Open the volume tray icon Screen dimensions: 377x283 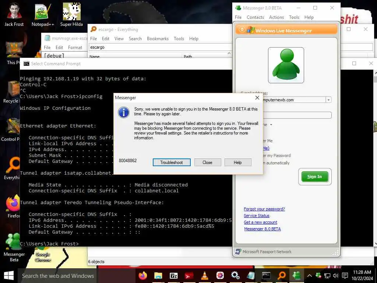[336, 276]
